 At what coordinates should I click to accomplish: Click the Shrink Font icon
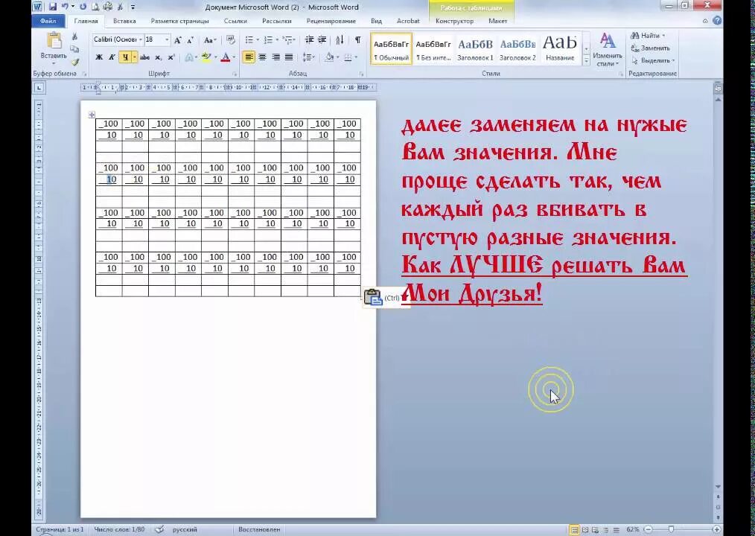click(x=190, y=40)
